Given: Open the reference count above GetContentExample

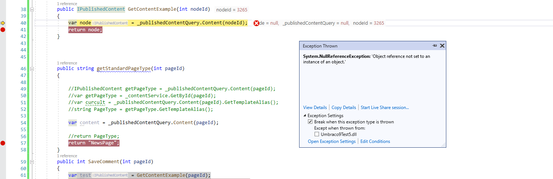Looking at the screenshot, I should point(67,4).
